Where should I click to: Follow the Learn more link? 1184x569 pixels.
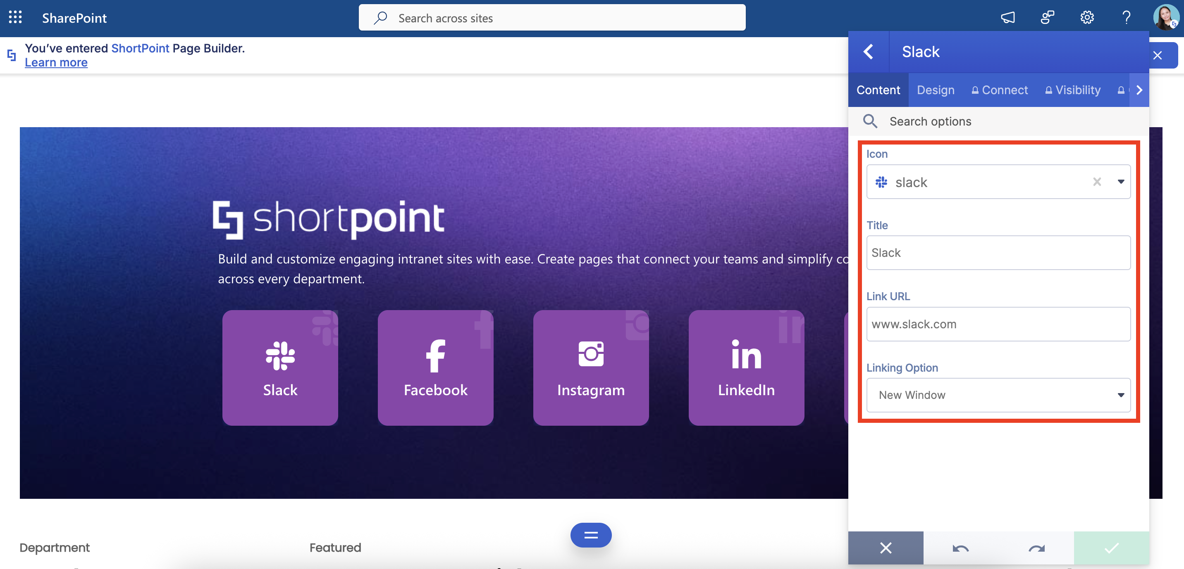(56, 62)
